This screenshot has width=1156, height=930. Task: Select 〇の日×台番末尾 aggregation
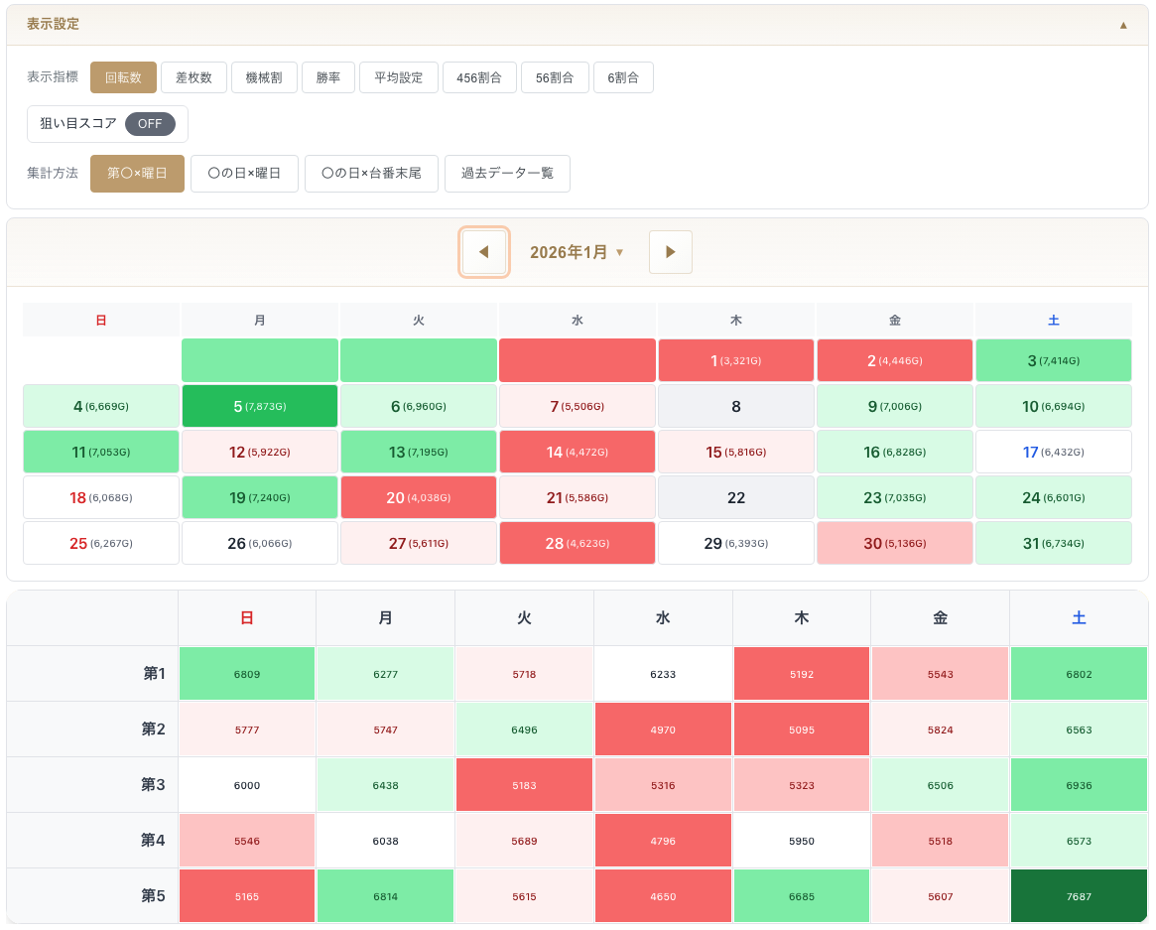371,173
